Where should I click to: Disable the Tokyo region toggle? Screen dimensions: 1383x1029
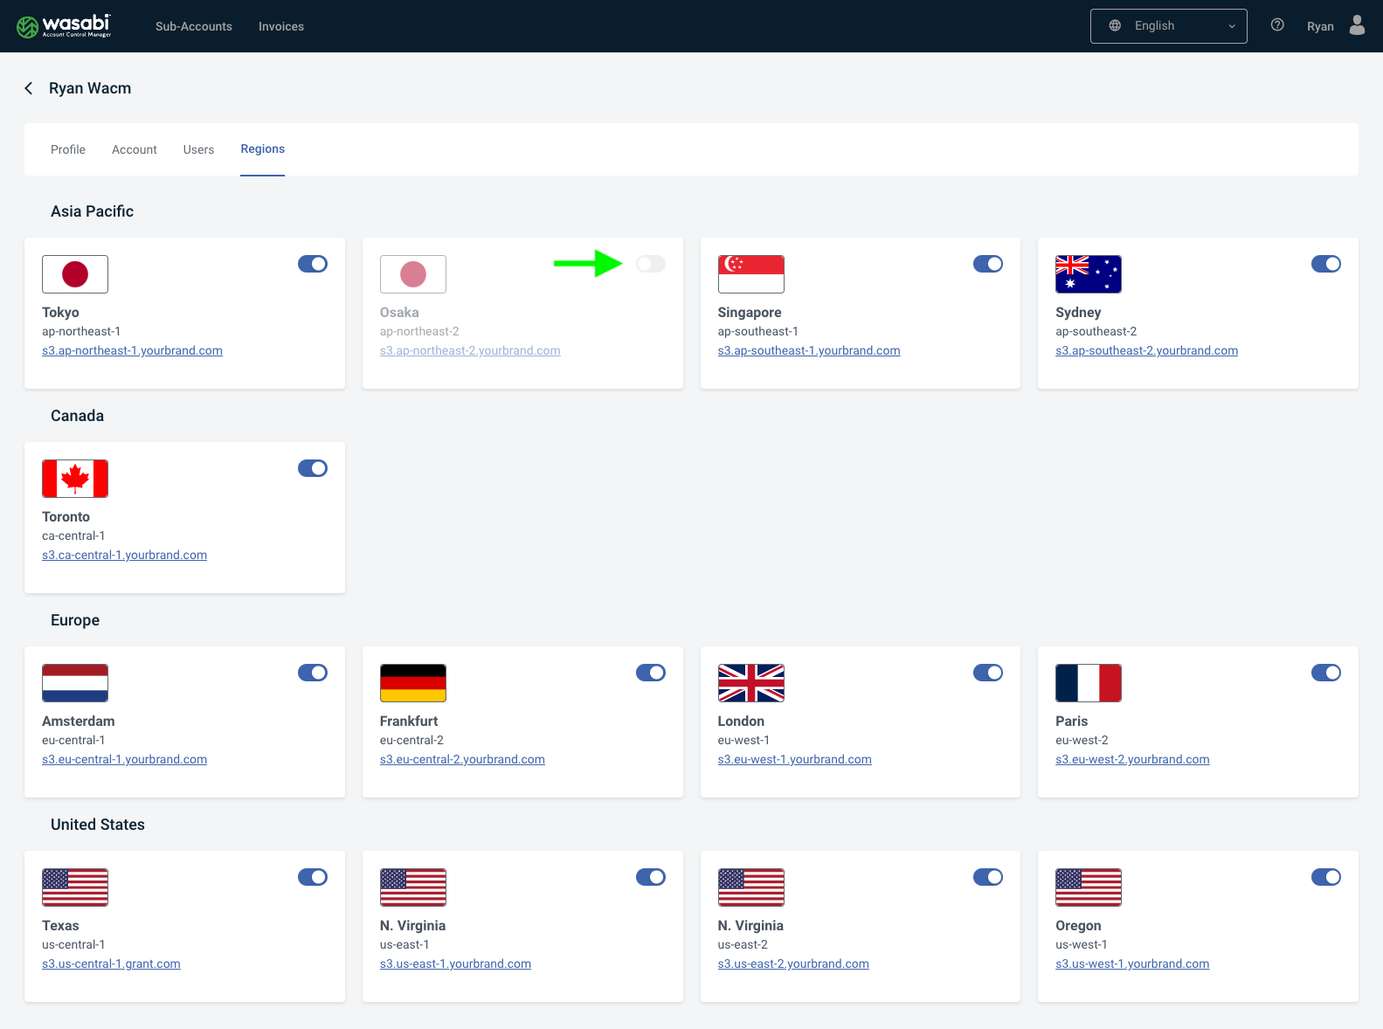coord(313,264)
